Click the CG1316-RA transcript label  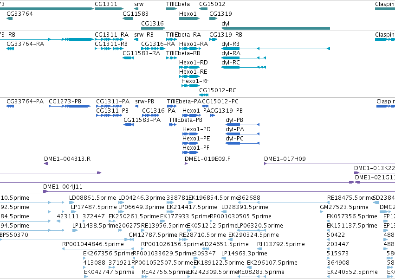158,44
